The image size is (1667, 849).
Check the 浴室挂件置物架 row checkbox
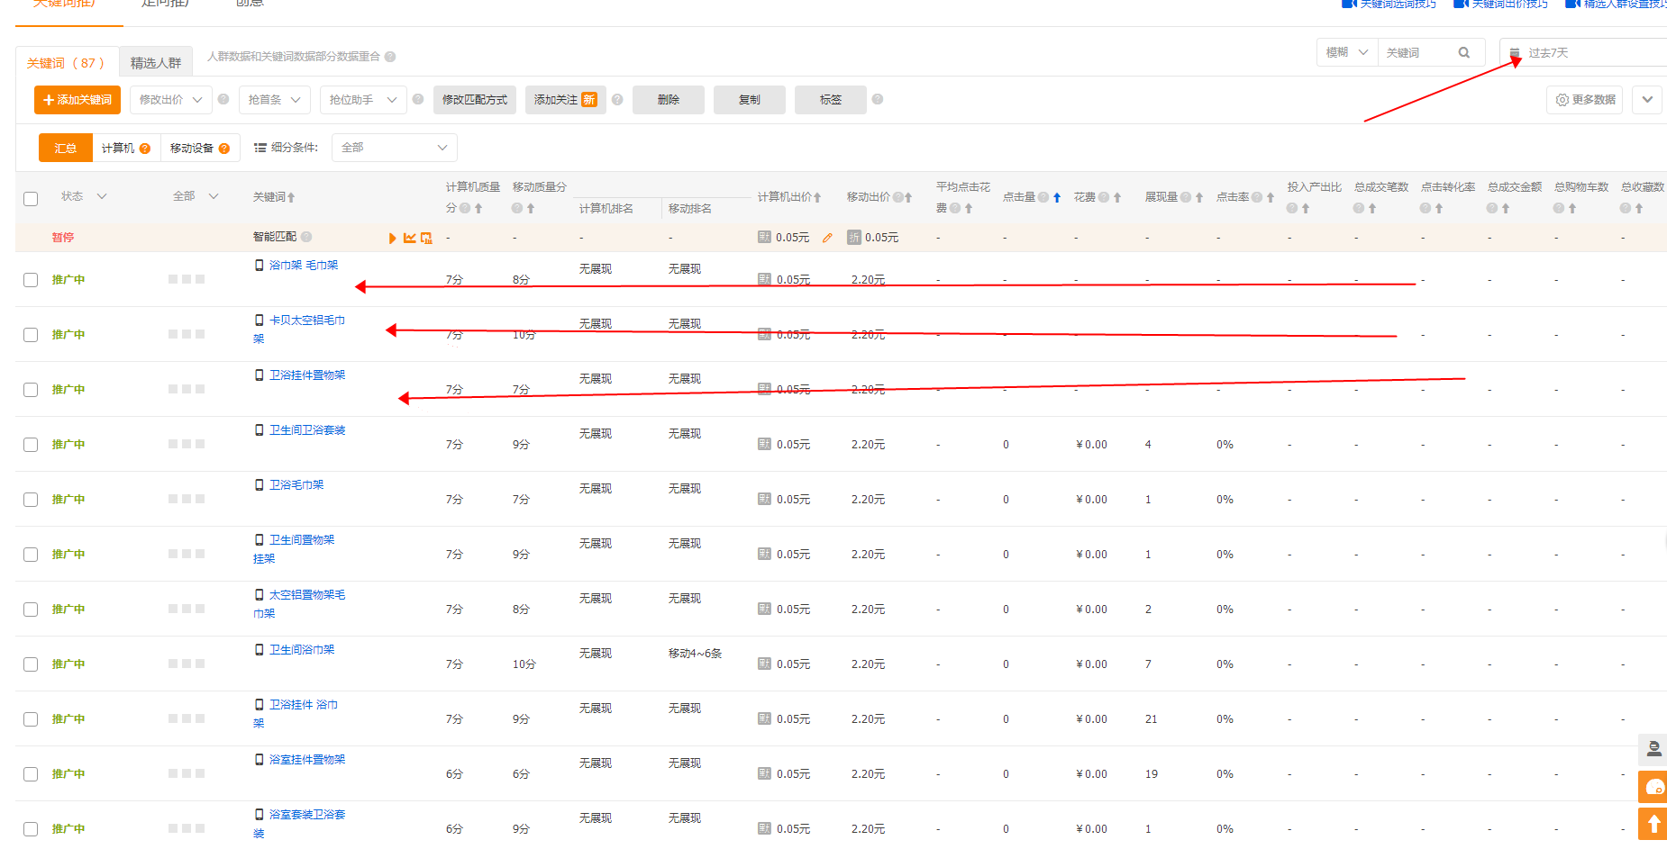pyautogui.click(x=31, y=774)
